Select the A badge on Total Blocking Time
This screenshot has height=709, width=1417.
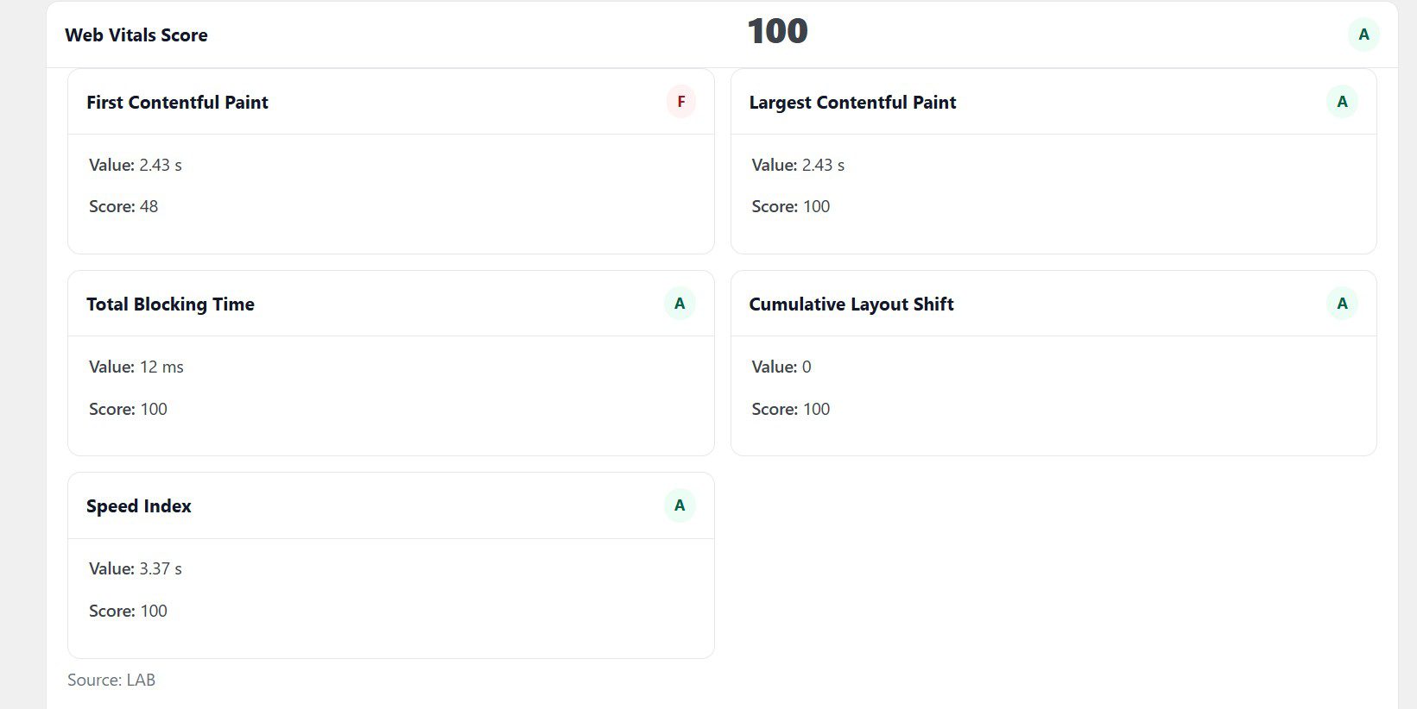[680, 303]
